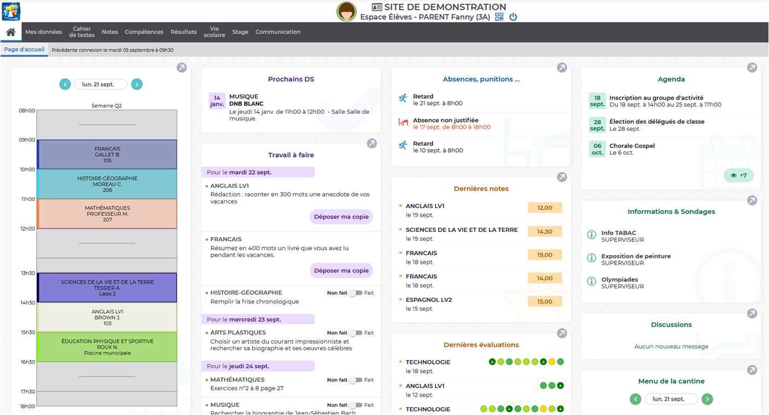Click Déposer ma copie for Français
Image resolution: width=769 pixels, height=415 pixels.
pos(341,270)
